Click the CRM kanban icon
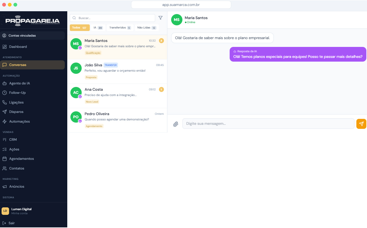The width and height of the screenshot is (367, 228). point(4,139)
